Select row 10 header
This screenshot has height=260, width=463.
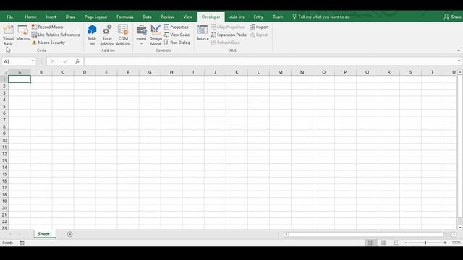tap(4, 140)
